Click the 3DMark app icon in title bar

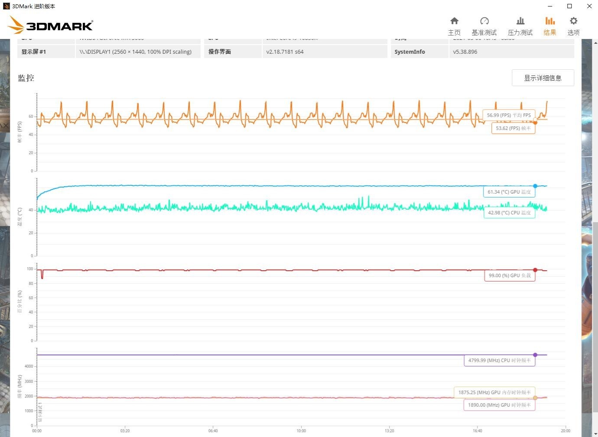click(6, 6)
